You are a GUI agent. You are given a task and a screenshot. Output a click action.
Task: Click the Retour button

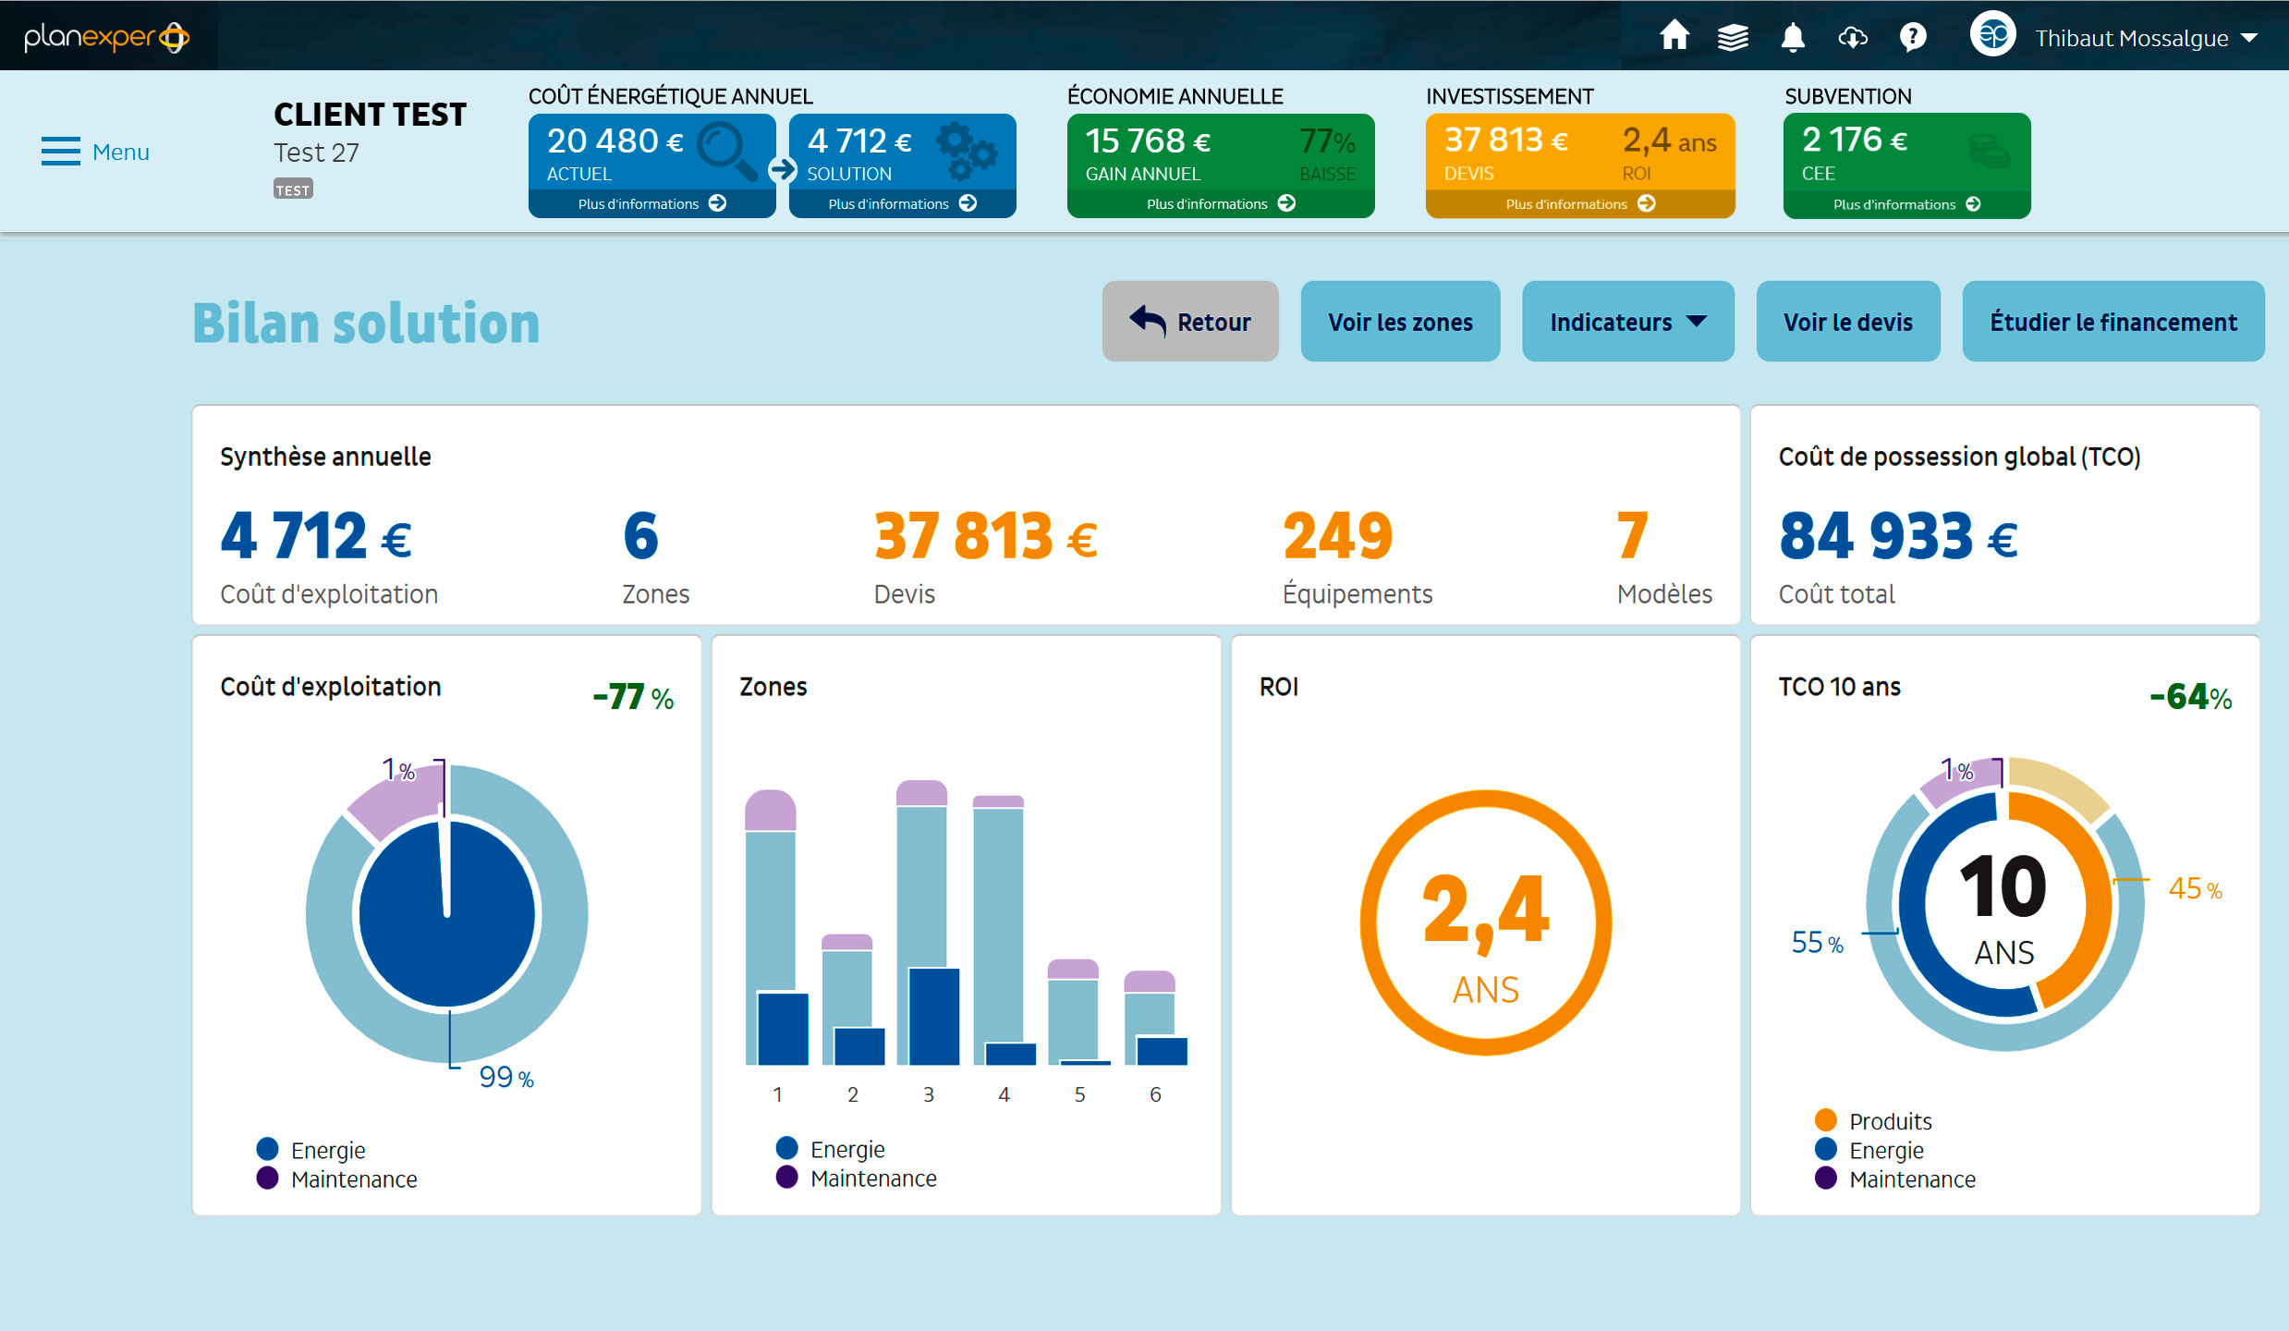1189,322
